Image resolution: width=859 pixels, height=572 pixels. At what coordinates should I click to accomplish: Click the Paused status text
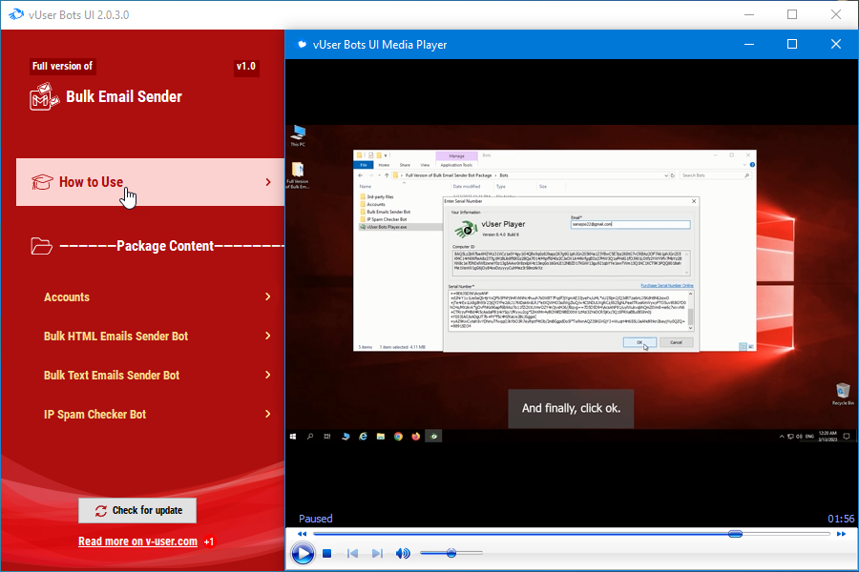tap(316, 519)
